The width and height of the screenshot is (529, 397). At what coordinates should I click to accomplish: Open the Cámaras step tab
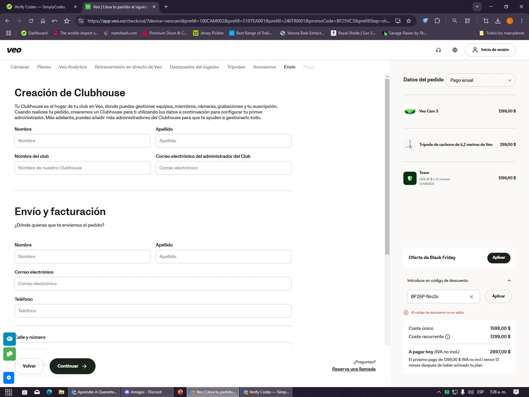(20, 67)
